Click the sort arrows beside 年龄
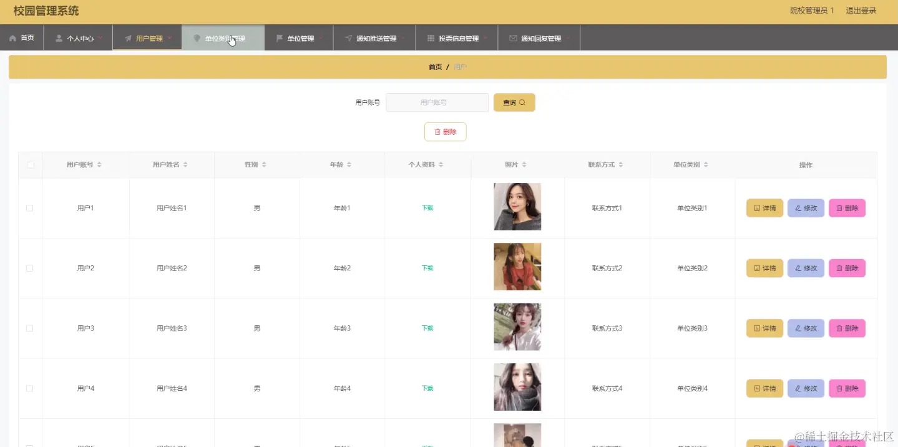 pyautogui.click(x=349, y=165)
